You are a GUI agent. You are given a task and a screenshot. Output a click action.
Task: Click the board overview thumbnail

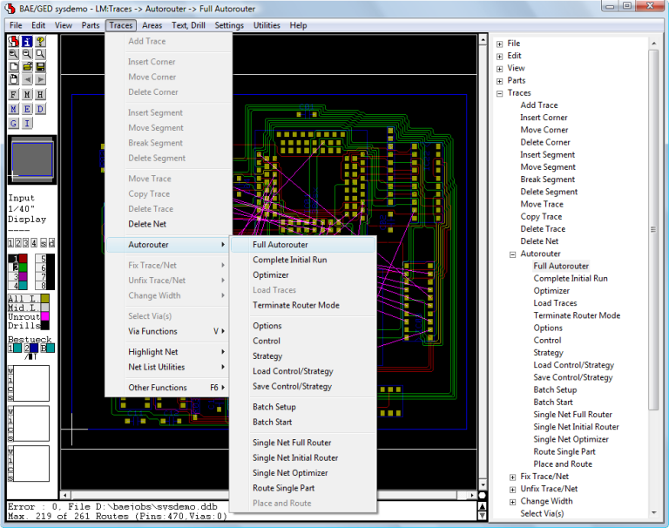pos(32,161)
